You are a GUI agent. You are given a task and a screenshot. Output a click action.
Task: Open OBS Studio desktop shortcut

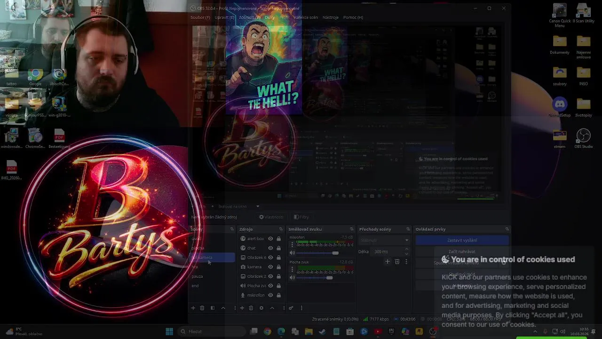[583, 138]
